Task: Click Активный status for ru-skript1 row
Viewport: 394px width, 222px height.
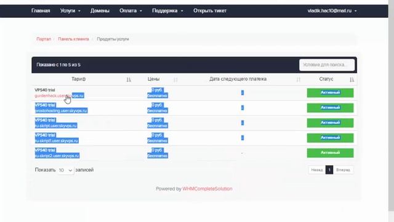Action: tap(330, 138)
